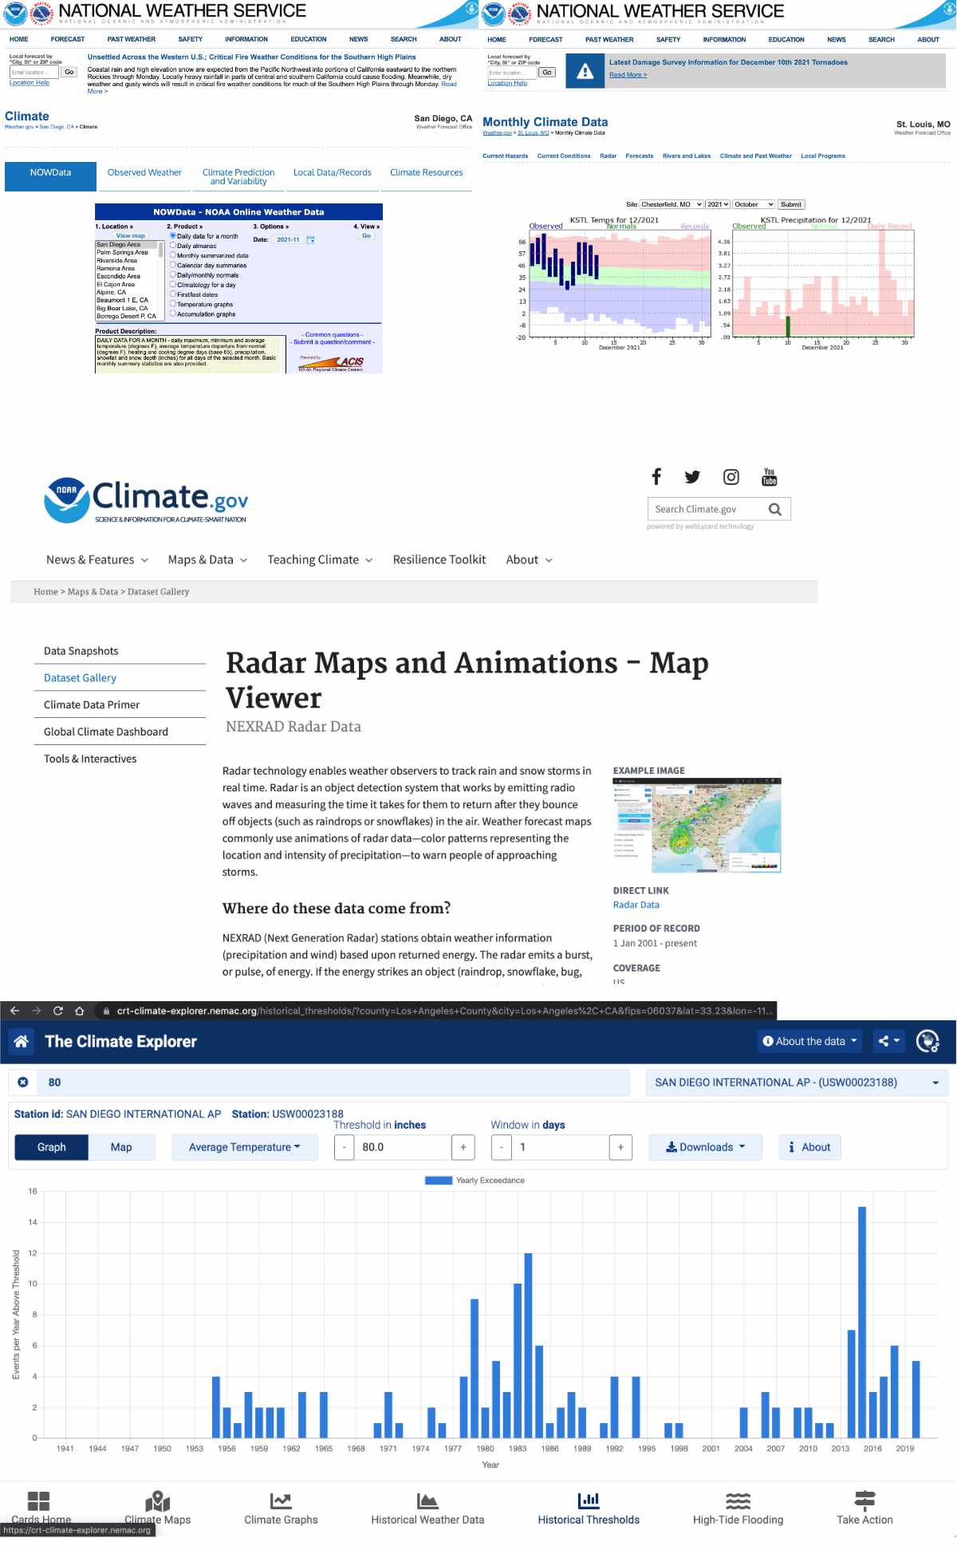This screenshot has height=1546, width=957.
Task: Open the year dropdown showing 2021
Action: click(718, 204)
